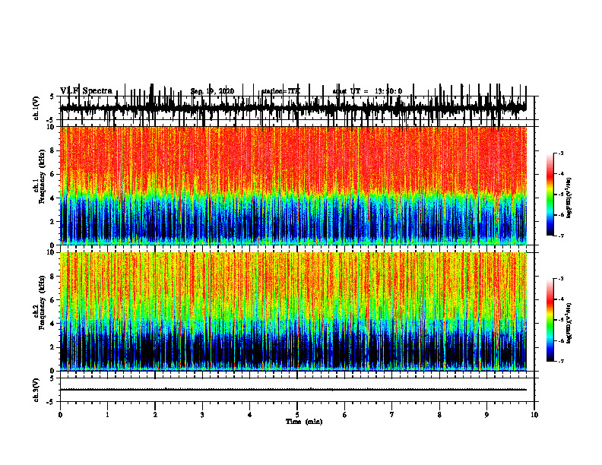Click the "VLF Spectra" title text
This screenshot has height=465, width=602.
pyautogui.click(x=86, y=91)
